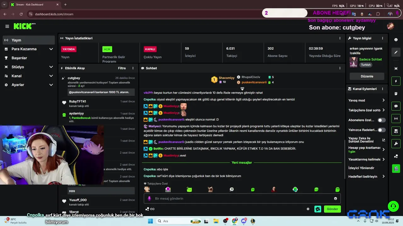Click Yeni mesajlar divider link
Image resolution: width=403 pixels, height=226 pixels.
[241, 163]
